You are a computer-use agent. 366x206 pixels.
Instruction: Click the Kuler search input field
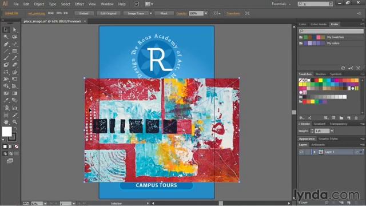click(331, 31)
